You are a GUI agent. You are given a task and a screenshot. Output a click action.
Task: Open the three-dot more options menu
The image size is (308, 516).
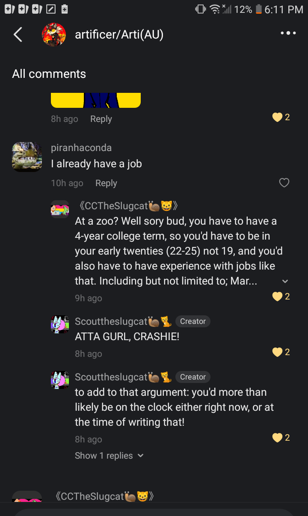(x=288, y=33)
